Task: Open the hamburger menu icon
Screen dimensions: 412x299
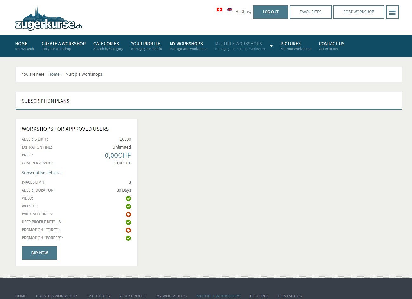Action: (392, 12)
